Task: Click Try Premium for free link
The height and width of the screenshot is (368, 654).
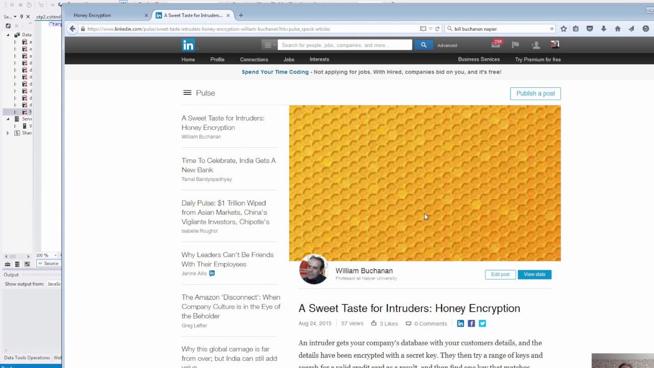Action: tap(538, 59)
